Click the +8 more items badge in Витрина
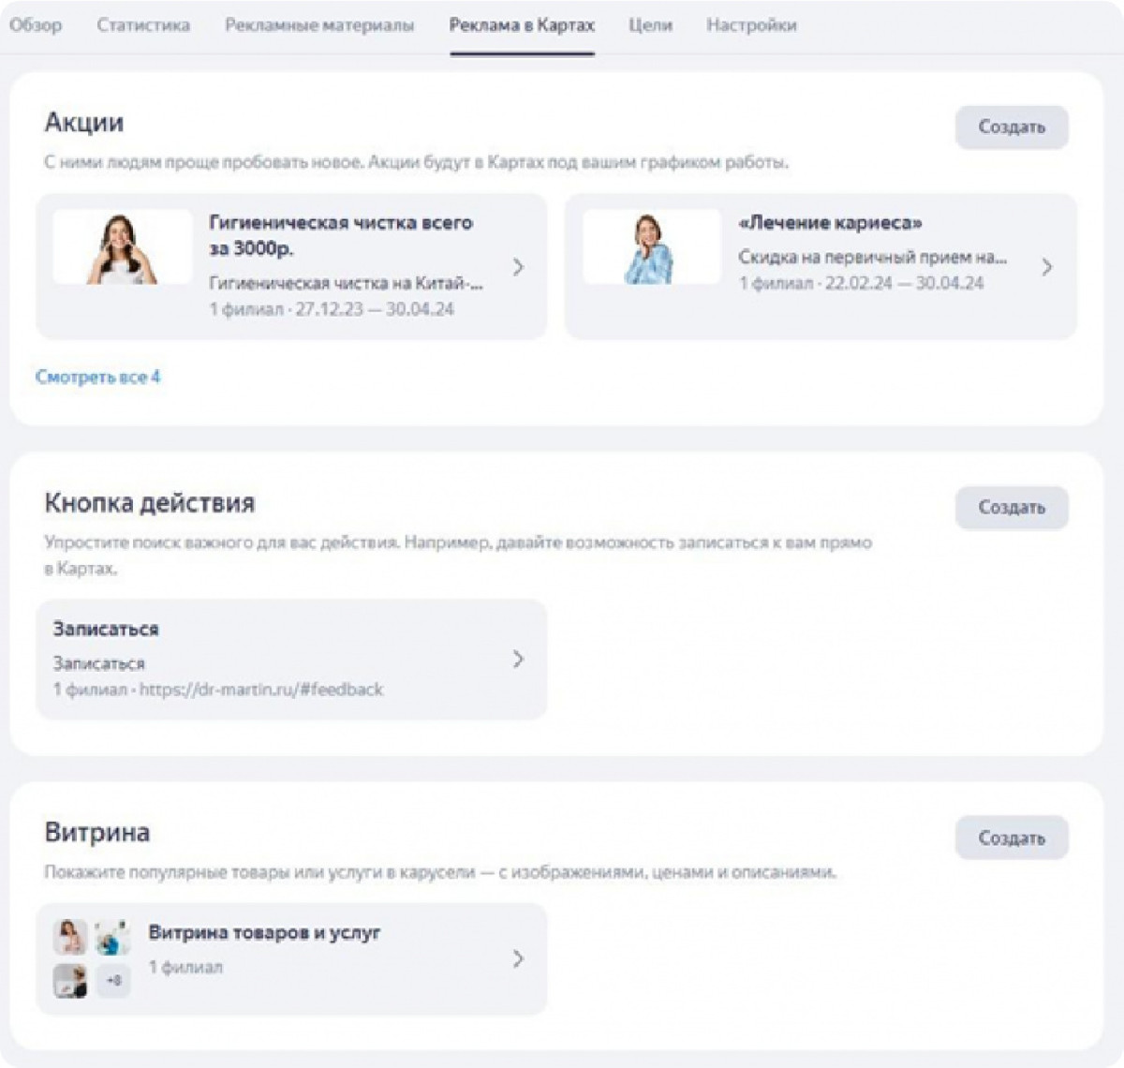Viewport: 1124px width, 1068px height. [x=113, y=981]
